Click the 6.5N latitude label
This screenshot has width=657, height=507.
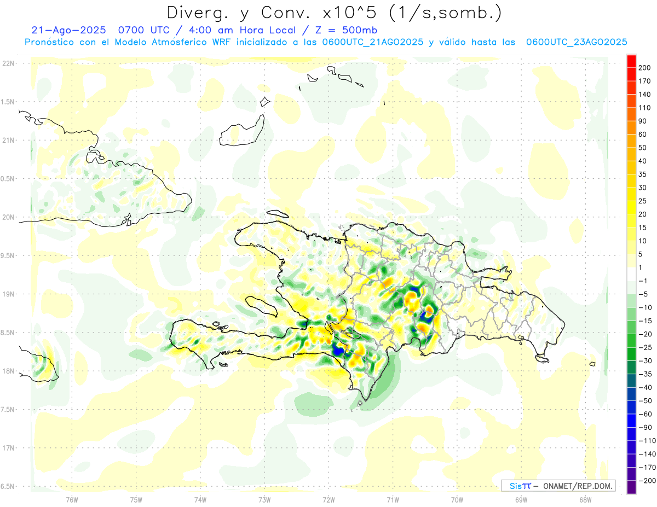[8, 487]
